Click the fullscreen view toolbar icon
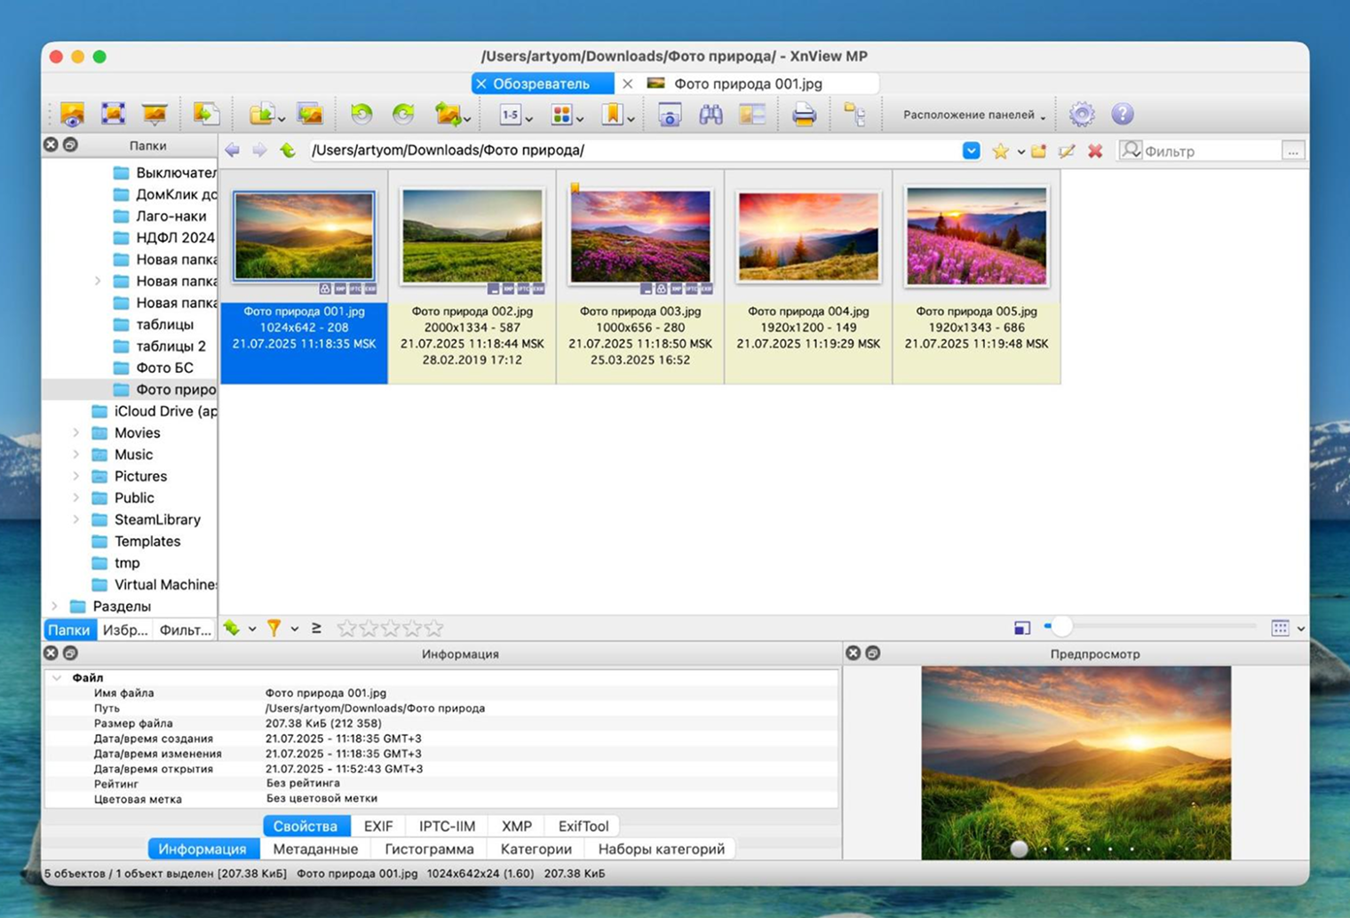This screenshot has width=1350, height=918. (113, 114)
